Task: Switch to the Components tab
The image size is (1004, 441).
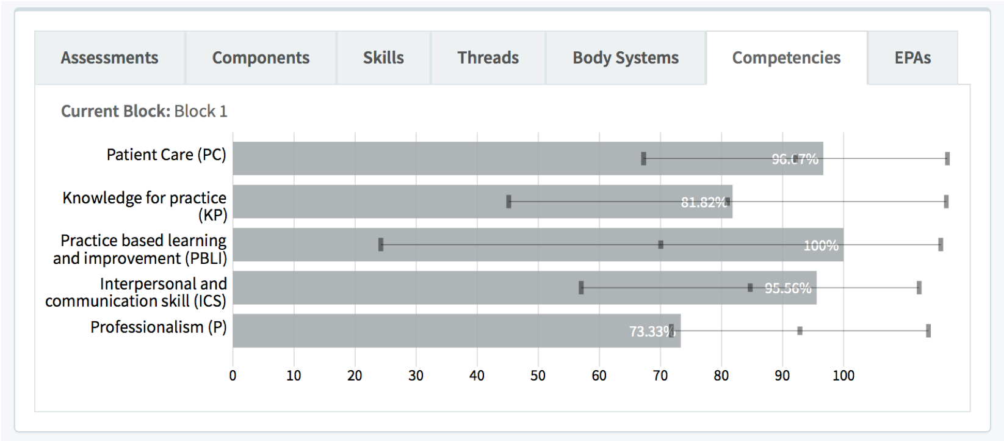Action: 261,58
